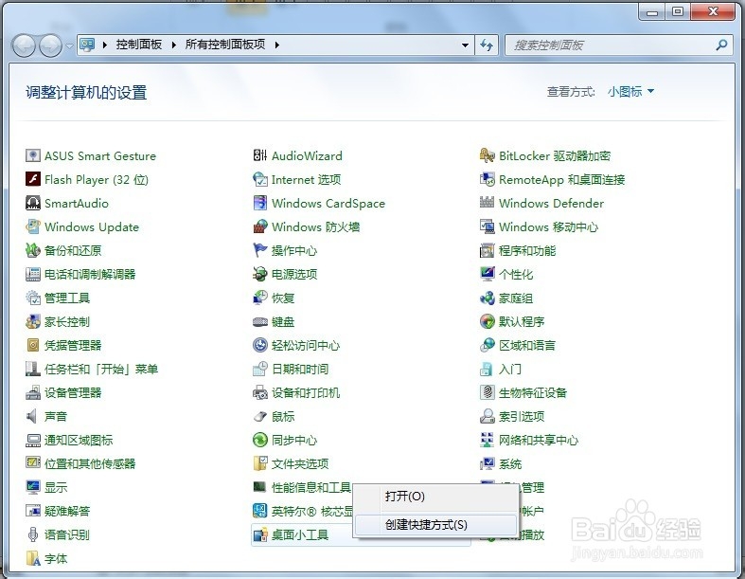Click the 电话和调制解调器 icon

pyautogui.click(x=33, y=274)
